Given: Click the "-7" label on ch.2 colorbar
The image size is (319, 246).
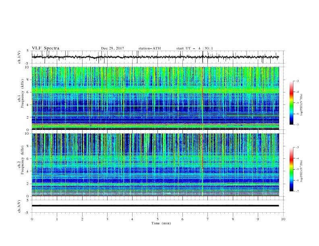Looking at the screenshot, I should [x=297, y=191].
